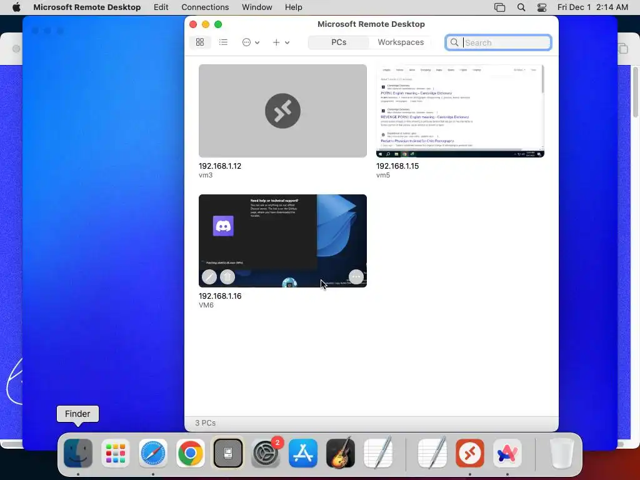Viewport: 640px width, 480px height.
Task: Click the Stage Manager icon in menu bar
Action: pos(499,7)
